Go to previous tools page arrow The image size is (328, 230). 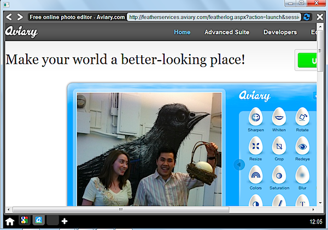coord(239,165)
